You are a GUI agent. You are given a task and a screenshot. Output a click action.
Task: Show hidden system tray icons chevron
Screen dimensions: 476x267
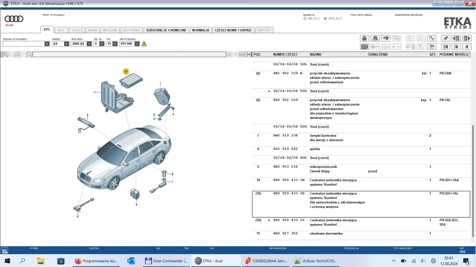click(394, 261)
